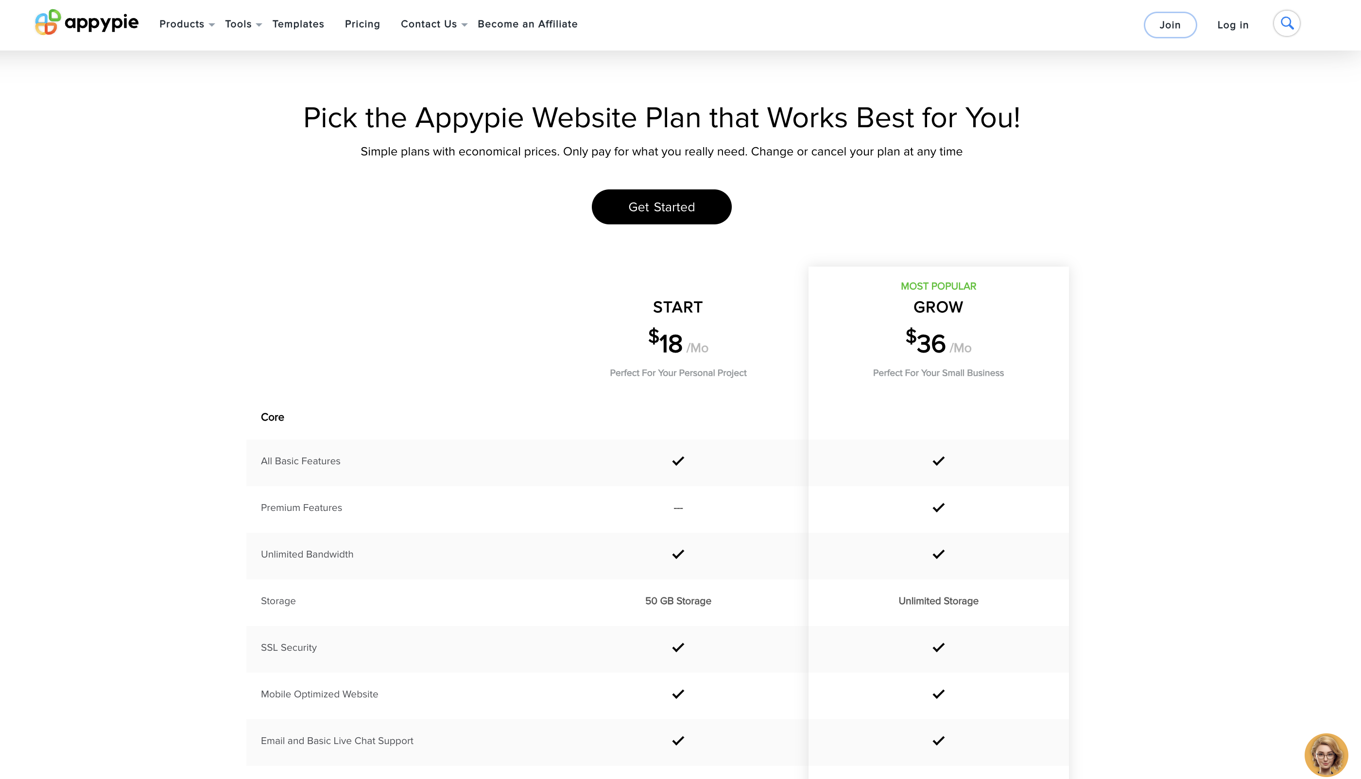Click the Join button
Image resolution: width=1361 pixels, height=779 pixels.
coord(1170,25)
